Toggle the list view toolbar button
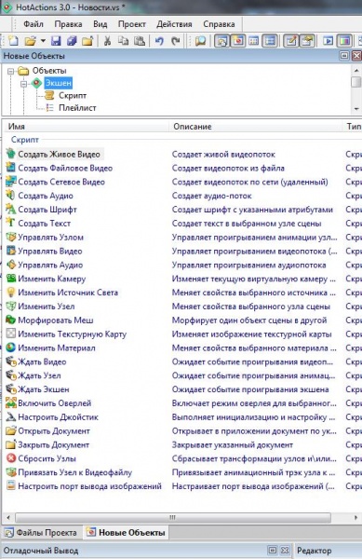The height and width of the screenshot is (559, 362). click(x=270, y=41)
